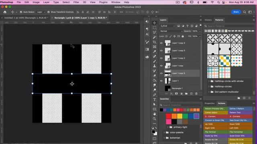Create new pattern icon in Patterns panel
The height and width of the screenshot is (144, 257).
coord(244,98)
